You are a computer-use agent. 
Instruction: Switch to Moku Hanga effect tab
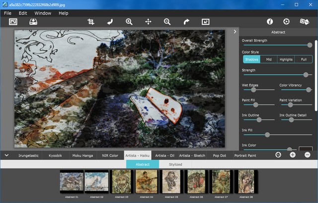click(x=83, y=155)
